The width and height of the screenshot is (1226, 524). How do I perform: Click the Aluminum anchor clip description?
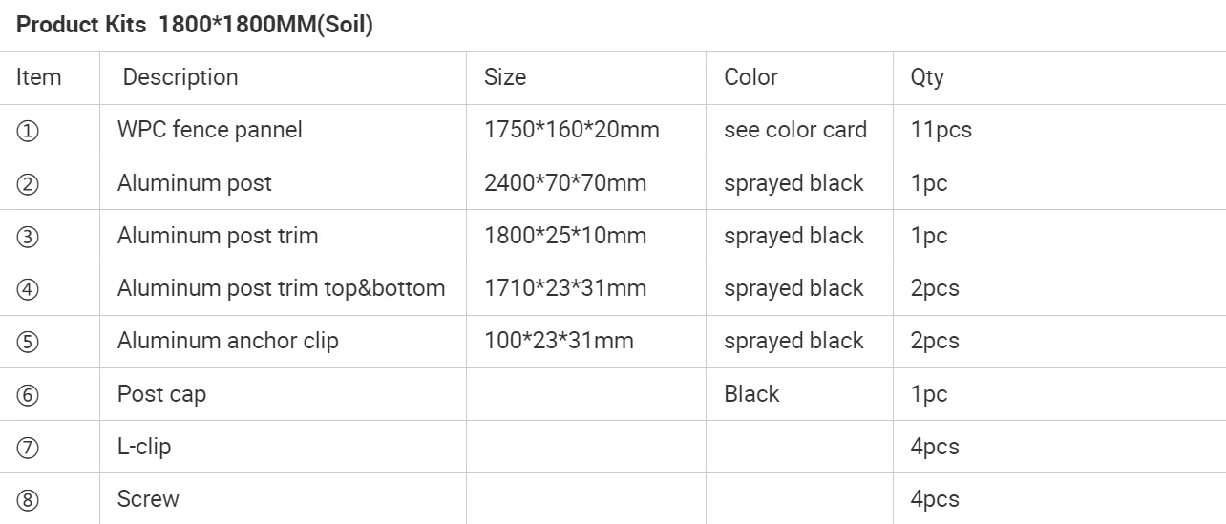227,341
